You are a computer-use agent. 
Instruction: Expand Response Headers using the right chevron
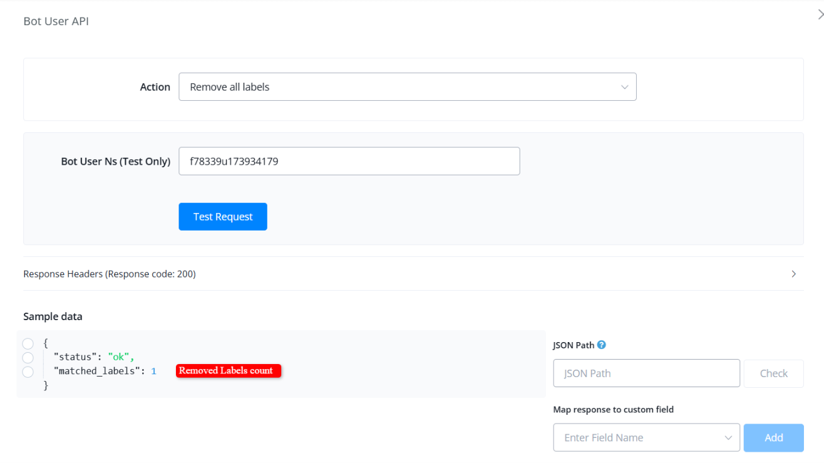point(793,274)
